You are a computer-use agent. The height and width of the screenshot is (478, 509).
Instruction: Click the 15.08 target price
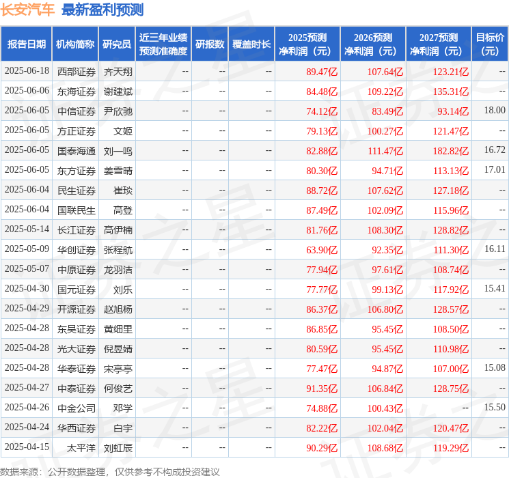495,367
